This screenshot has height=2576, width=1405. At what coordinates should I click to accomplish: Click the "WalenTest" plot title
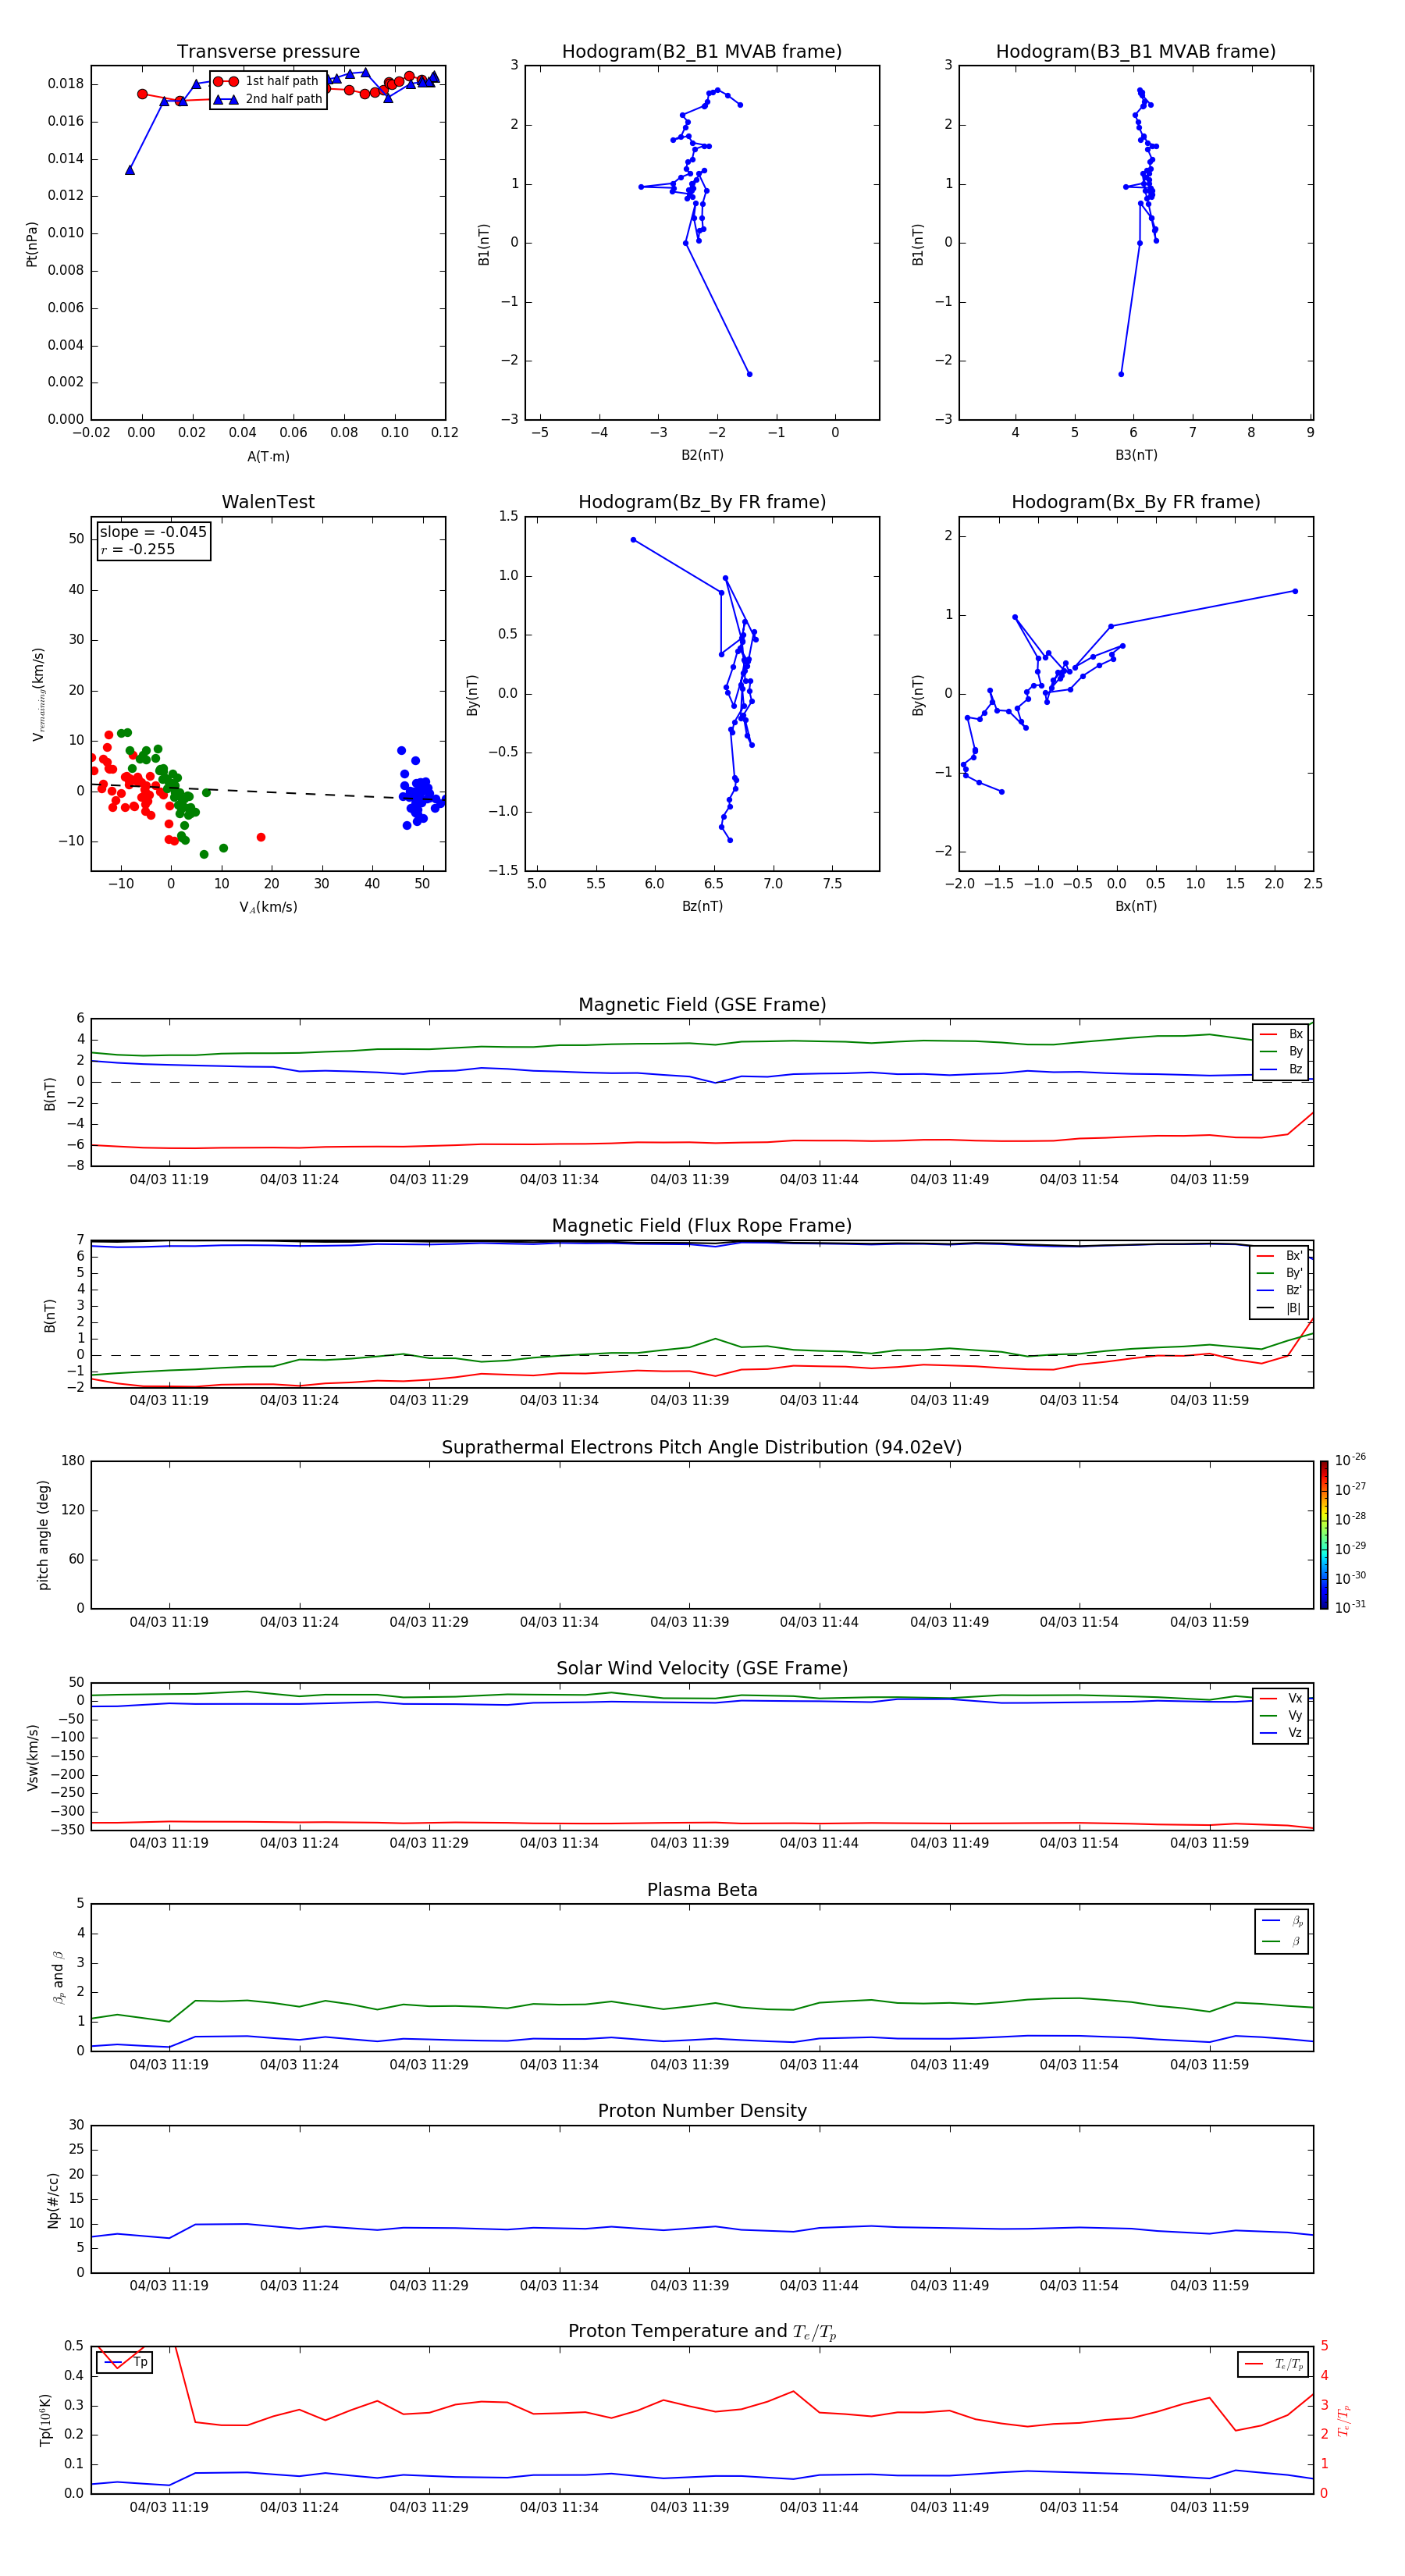[268, 502]
